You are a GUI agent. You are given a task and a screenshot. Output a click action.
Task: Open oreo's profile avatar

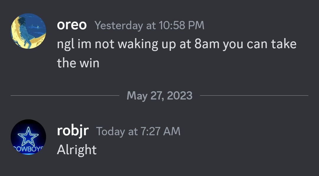(28, 31)
